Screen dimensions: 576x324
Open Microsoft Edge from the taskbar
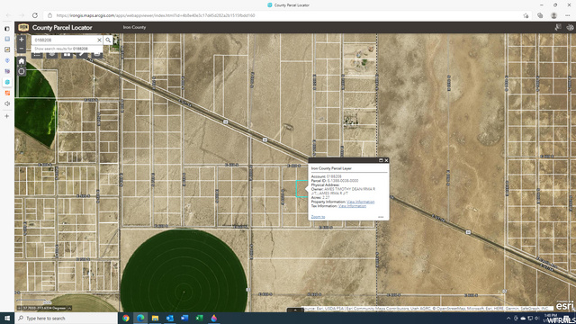pyautogui.click(x=140, y=318)
